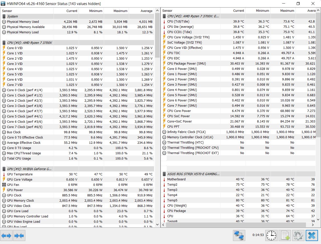Click the Bus Clock circular icon

(x=4, y=132)
